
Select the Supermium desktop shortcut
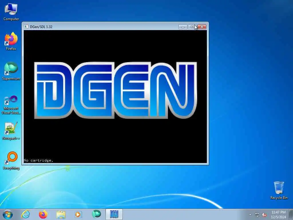coord(11,71)
